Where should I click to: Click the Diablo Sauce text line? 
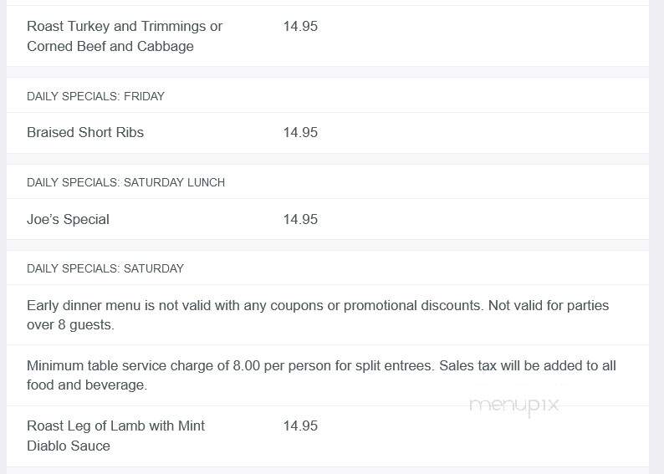pyautogui.click(x=69, y=446)
